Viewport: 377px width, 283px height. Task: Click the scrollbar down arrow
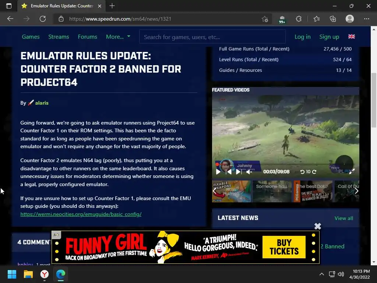[374, 262]
